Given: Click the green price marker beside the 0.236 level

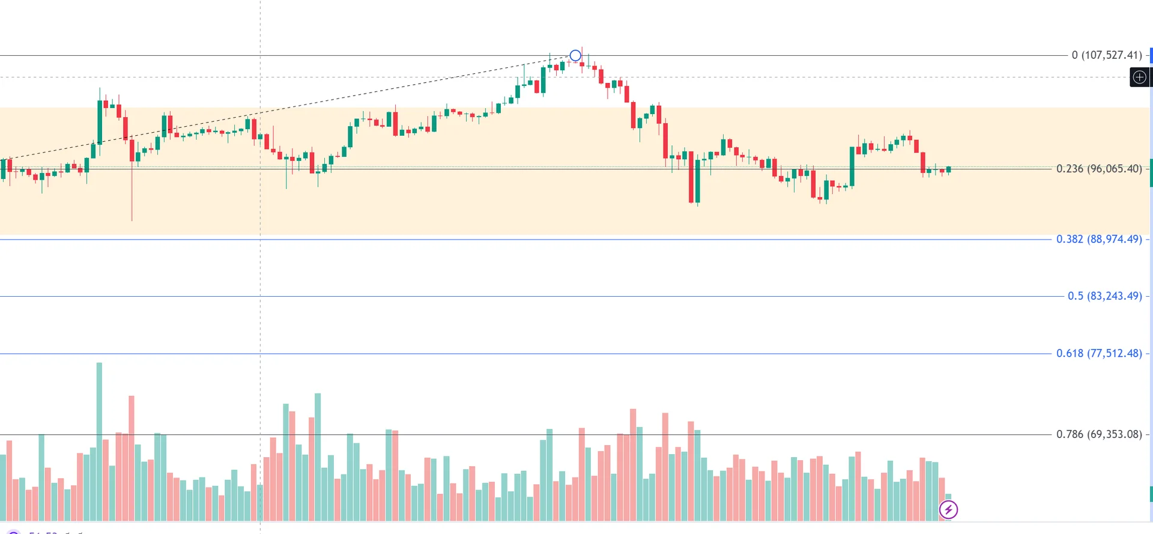Looking at the screenshot, I should click(x=1151, y=173).
